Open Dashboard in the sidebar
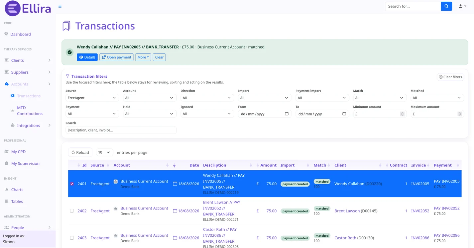 coord(20,34)
